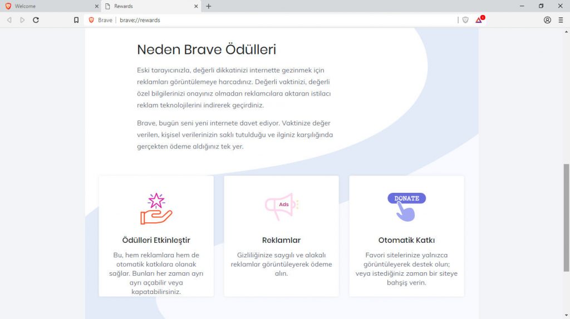Click the vertical scrollbar thumb

point(566,218)
